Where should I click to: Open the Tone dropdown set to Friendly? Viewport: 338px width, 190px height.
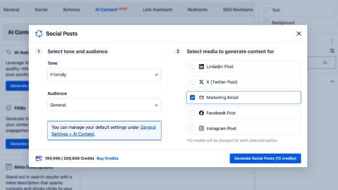coord(104,75)
